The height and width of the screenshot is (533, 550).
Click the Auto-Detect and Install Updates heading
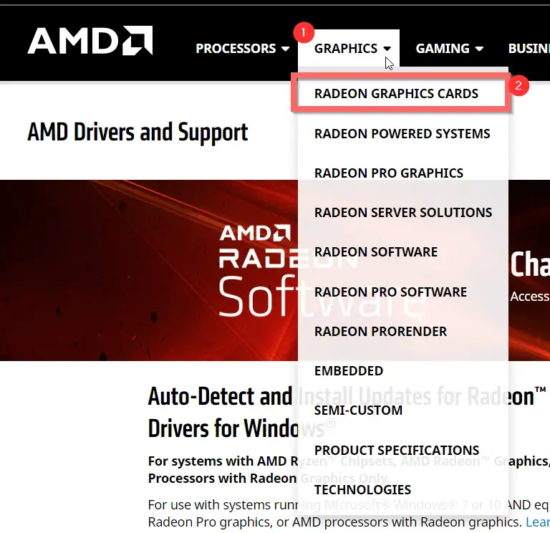pyautogui.click(x=347, y=413)
